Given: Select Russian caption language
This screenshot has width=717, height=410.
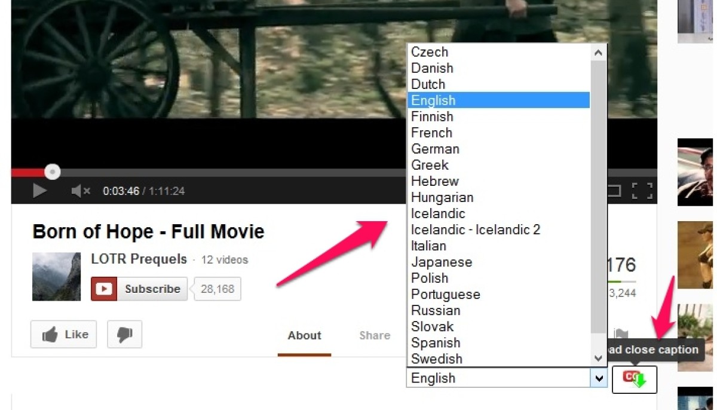Looking at the screenshot, I should [498, 310].
